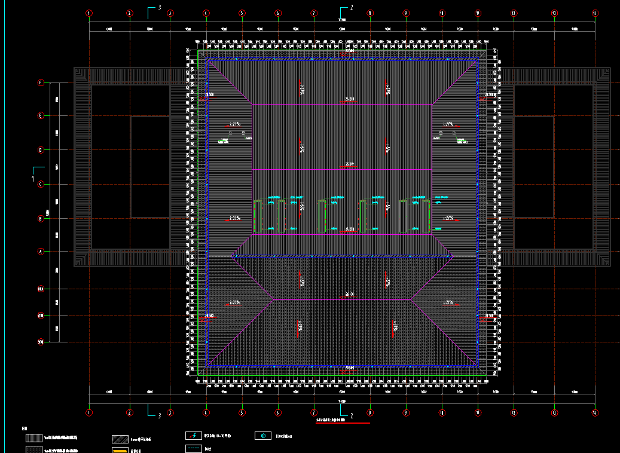
Task: Click grid axis bubble 14 in top row
Action: [x=594, y=13]
